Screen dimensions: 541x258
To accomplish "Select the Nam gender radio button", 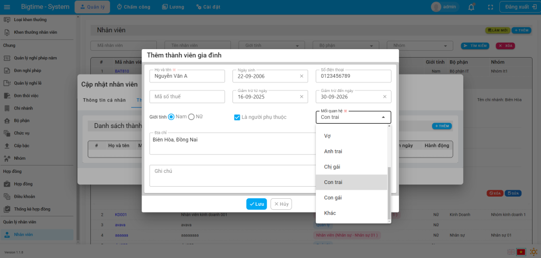I will (171, 116).
